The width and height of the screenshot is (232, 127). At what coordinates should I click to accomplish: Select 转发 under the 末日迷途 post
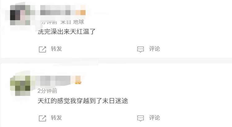(x=56, y=118)
